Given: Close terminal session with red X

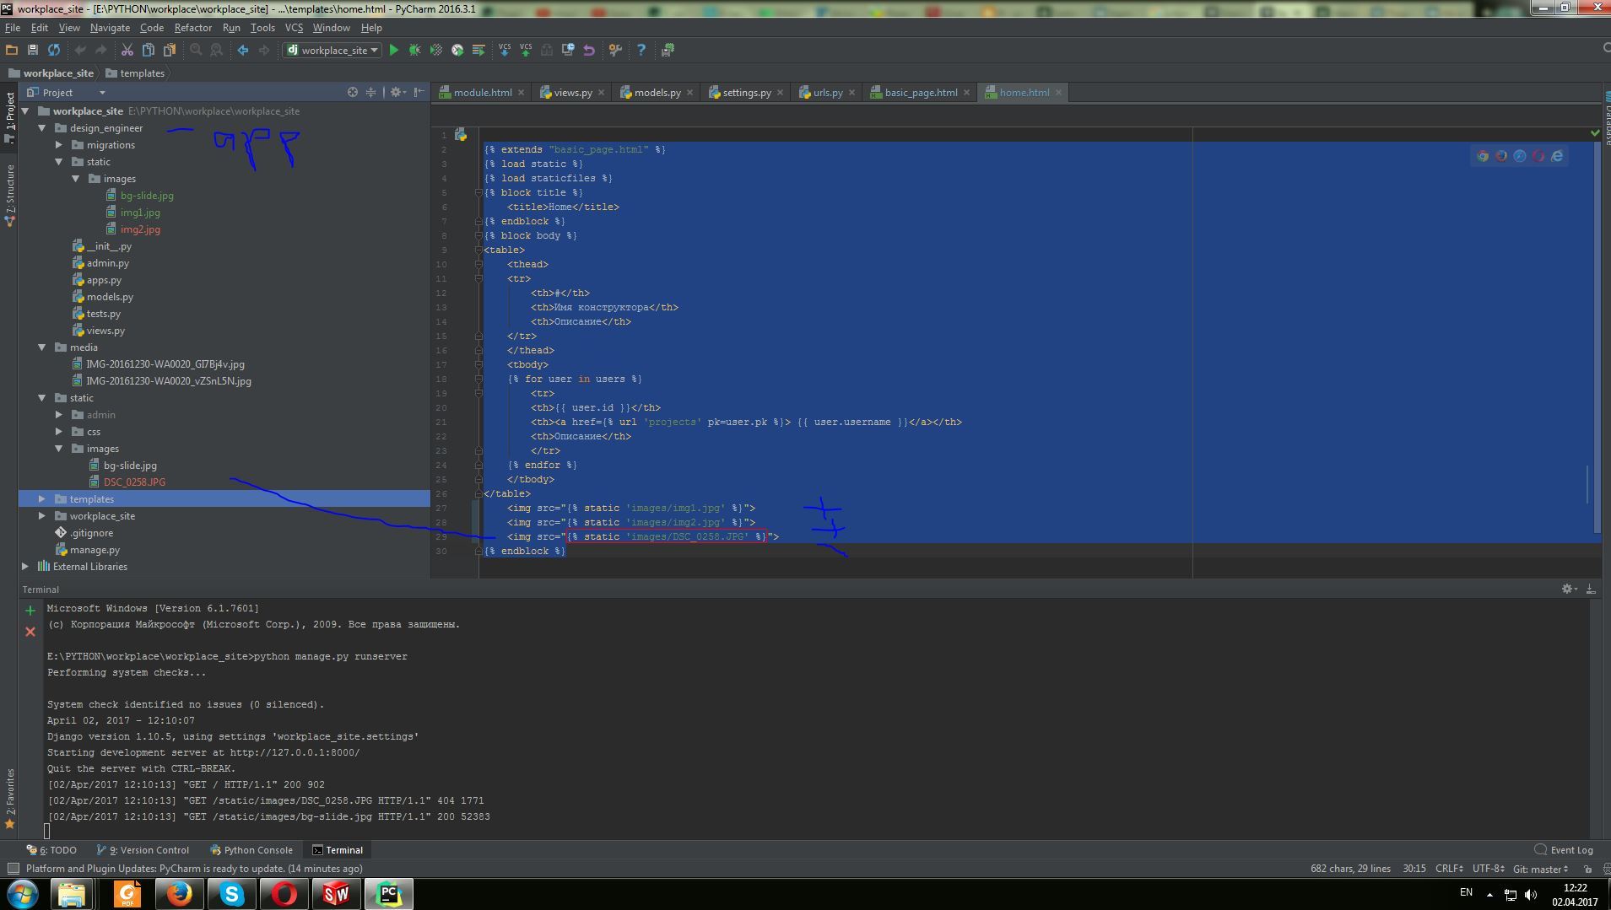Looking at the screenshot, I should click(30, 631).
